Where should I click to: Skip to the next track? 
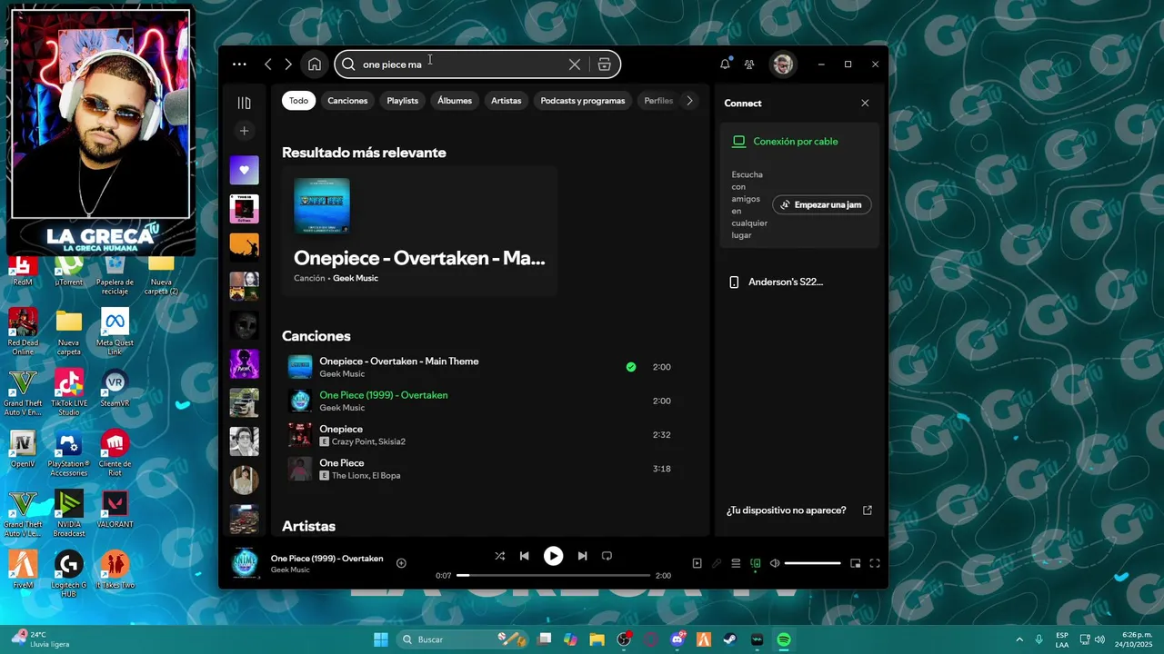582,556
